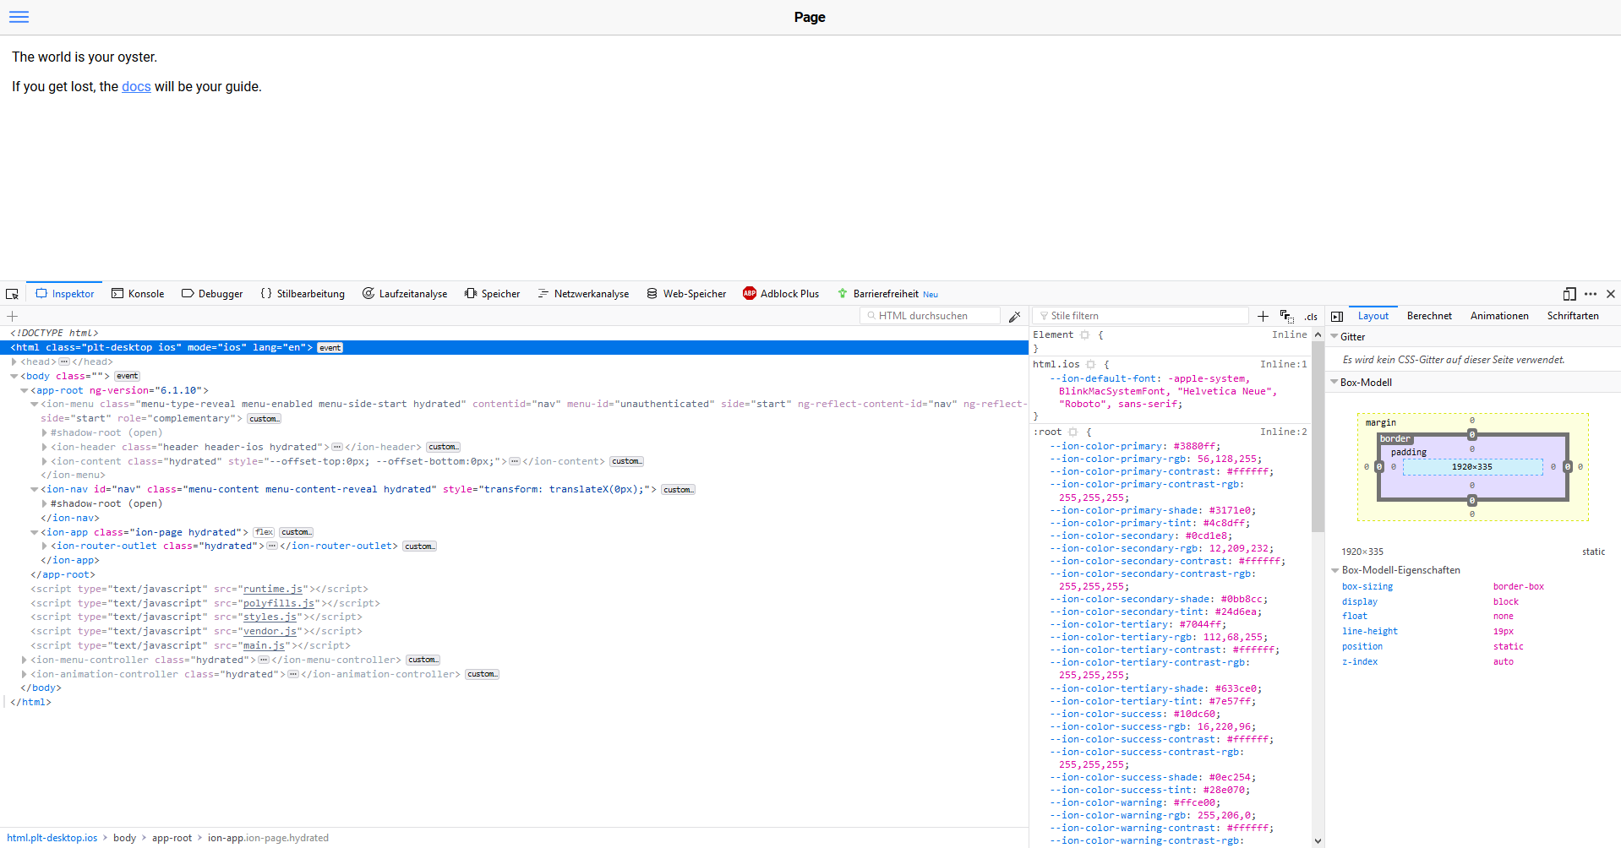Image resolution: width=1621 pixels, height=848 pixels.
Task: Expand the ion-header node
Action: [x=45, y=447]
